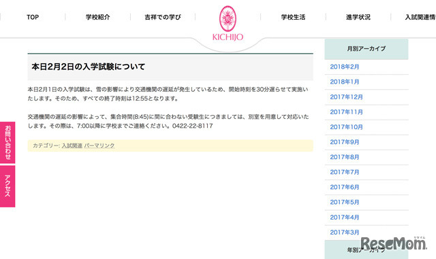Open the 入試関連情報 menu
The height and width of the screenshot is (259, 436).
coord(420,17)
